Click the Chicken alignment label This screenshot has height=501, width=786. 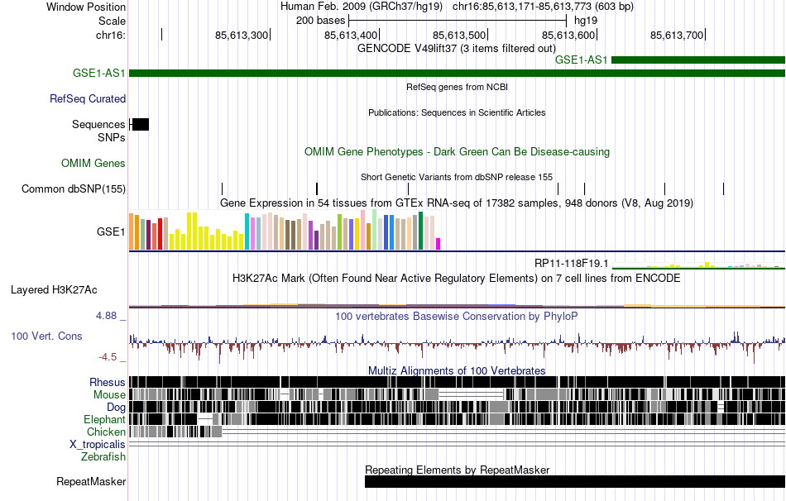[x=106, y=432]
